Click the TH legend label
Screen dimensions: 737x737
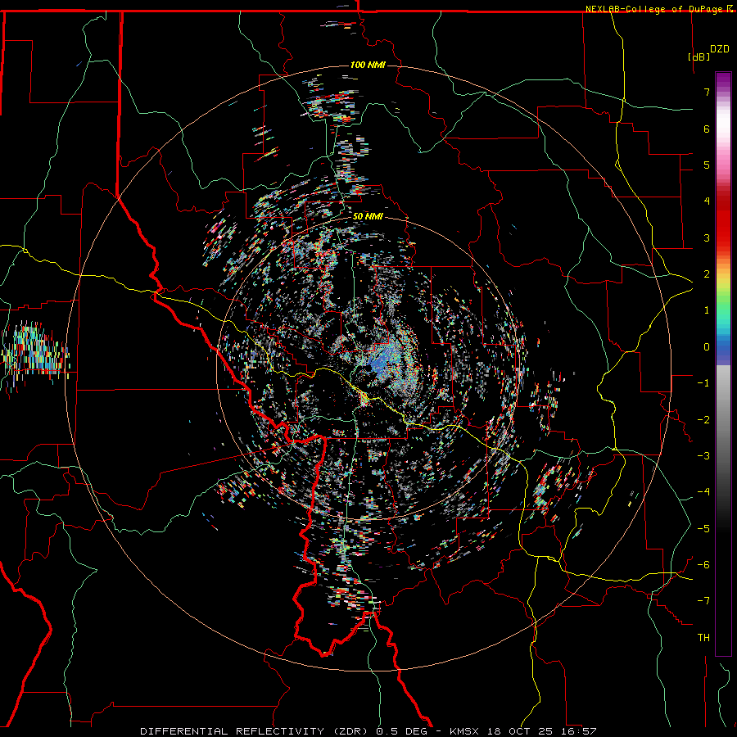[703, 638]
